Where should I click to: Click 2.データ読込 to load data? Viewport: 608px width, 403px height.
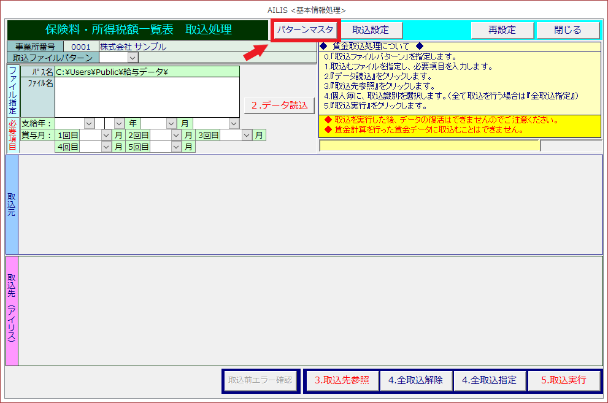pos(279,105)
